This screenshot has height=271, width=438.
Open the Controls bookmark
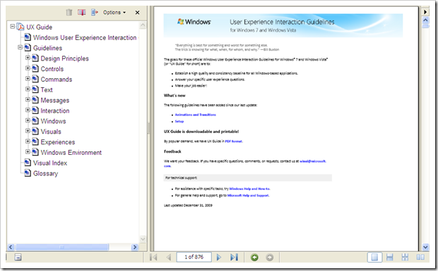pyautogui.click(x=52, y=69)
